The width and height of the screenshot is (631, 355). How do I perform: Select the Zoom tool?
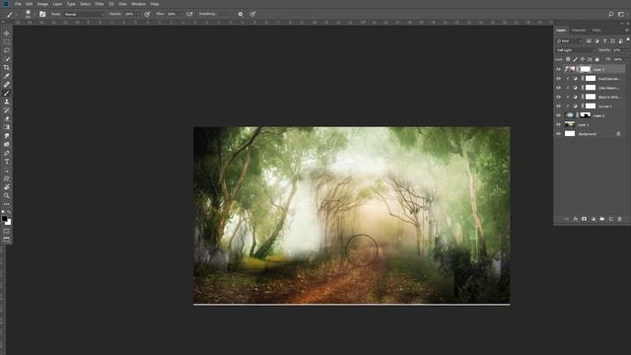(7, 195)
